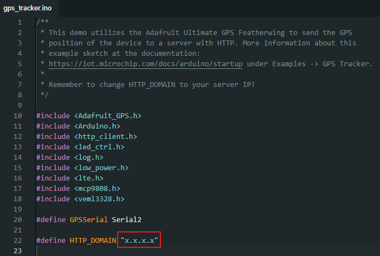Image resolution: width=380 pixels, height=256 pixels.
Task: Click line number 1 in gutter
Action: (x=20, y=22)
